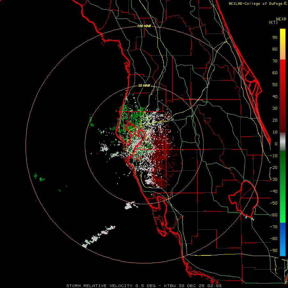Click the [KT] units label
Image resolution: width=288 pixels, height=288 pixels.
coord(273,22)
